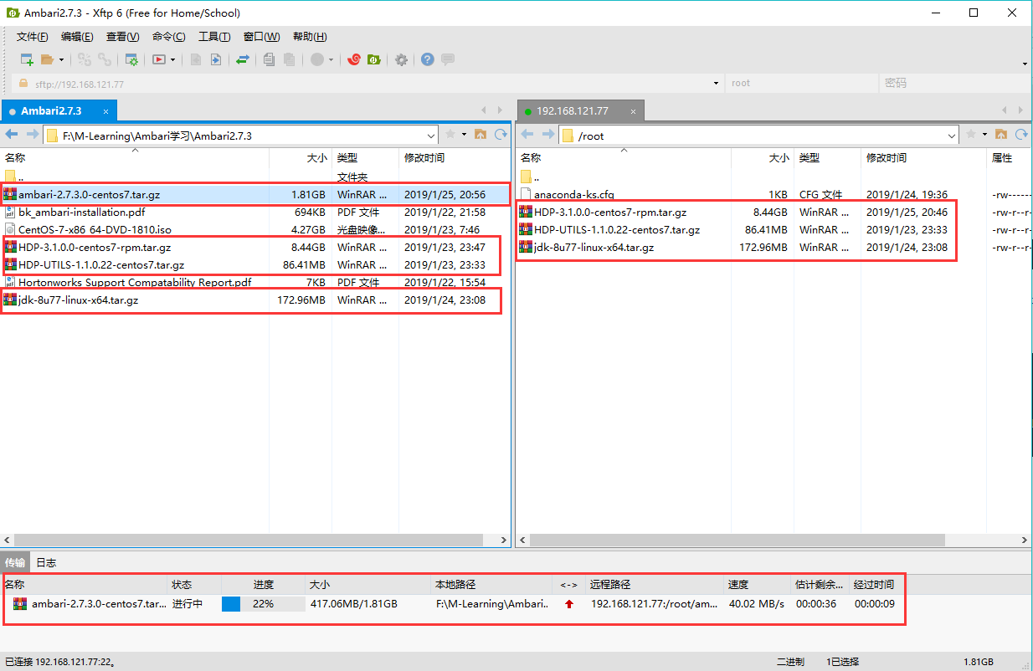The image size is (1033, 671).
Task: Open Options via the gear icon
Action: tap(401, 59)
